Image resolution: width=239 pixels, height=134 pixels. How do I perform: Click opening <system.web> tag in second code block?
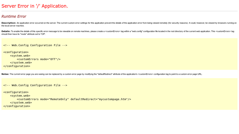pyautogui.click(x=20, y=96)
